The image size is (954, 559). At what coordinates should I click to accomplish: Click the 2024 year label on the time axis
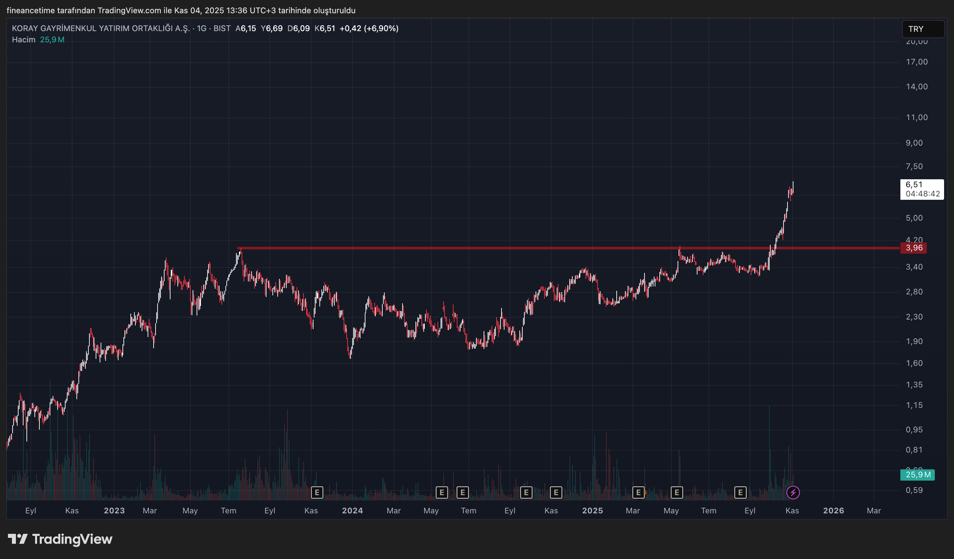[352, 511]
